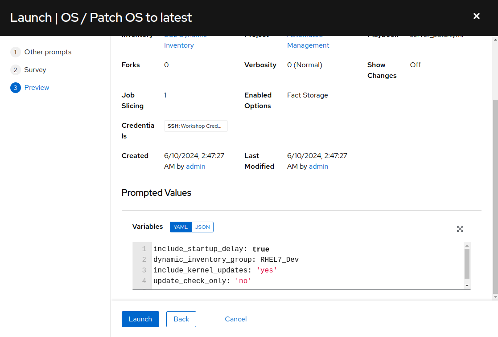
Task: Click step number 1 circle
Action: click(x=15, y=52)
